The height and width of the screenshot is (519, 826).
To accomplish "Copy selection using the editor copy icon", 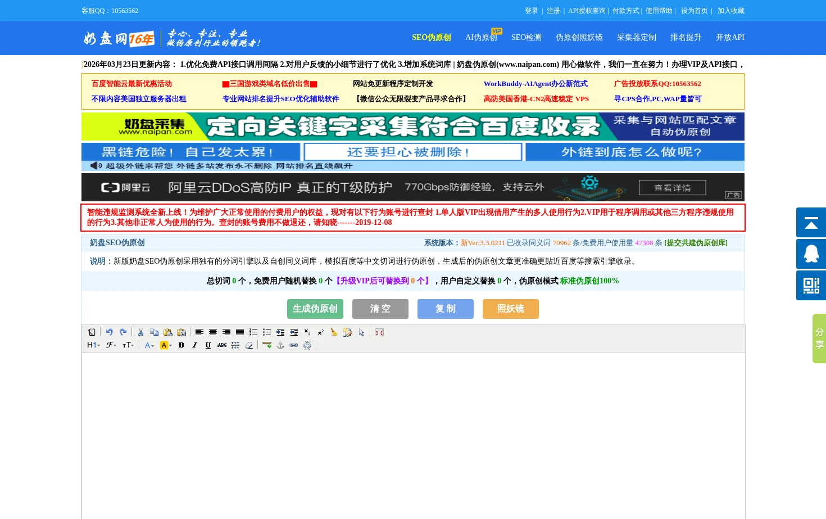I will pos(154,332).
